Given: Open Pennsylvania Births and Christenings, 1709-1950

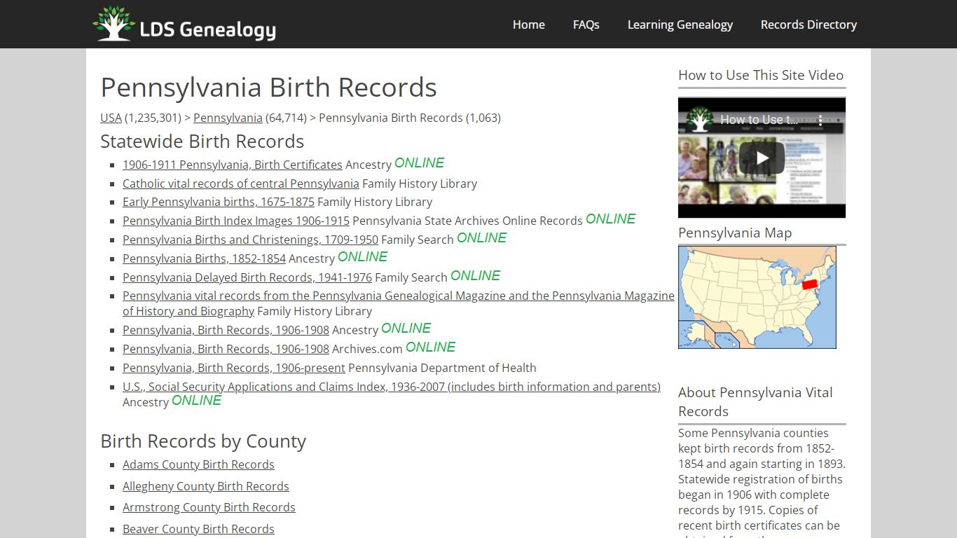Looking at the screenshot, I should (x=250, y=240).
